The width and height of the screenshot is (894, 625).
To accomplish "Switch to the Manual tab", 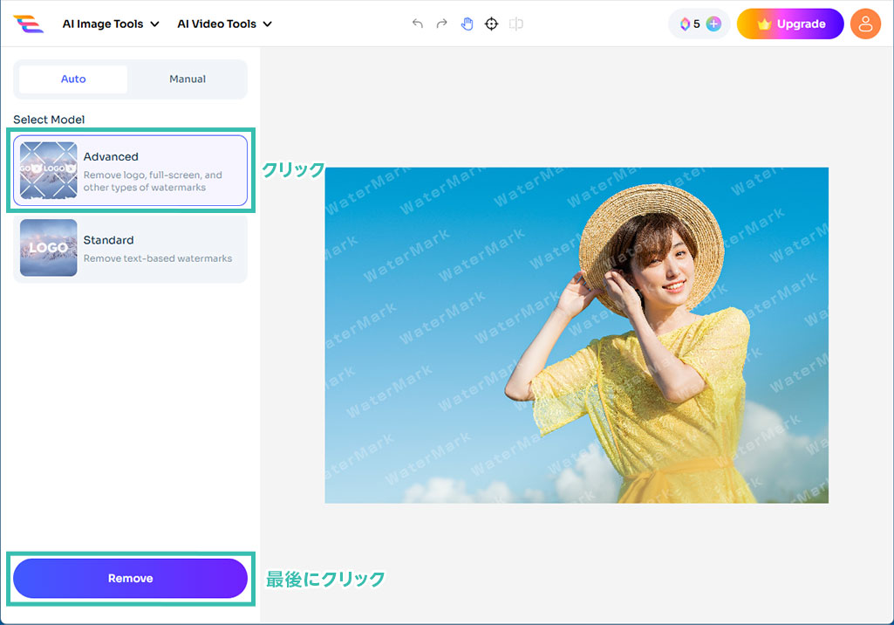I will pyautogui.click(x=188, y=79).
